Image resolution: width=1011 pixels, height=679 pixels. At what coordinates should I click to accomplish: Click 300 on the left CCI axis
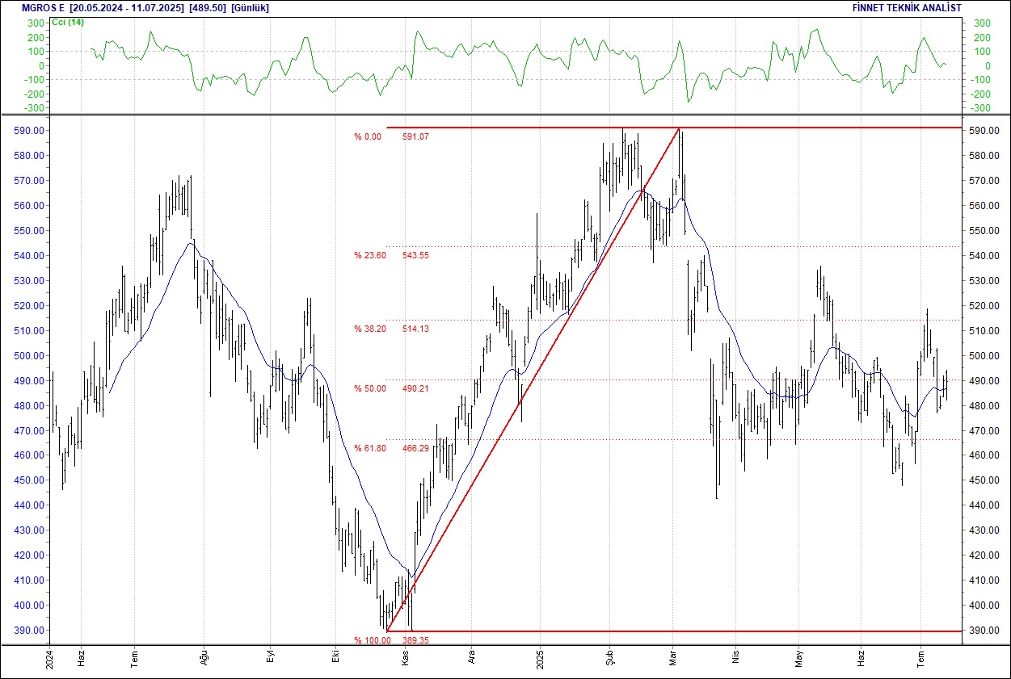tap(35, 23)
